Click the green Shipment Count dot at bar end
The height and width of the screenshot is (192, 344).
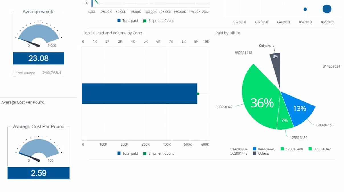pos(198,94)
